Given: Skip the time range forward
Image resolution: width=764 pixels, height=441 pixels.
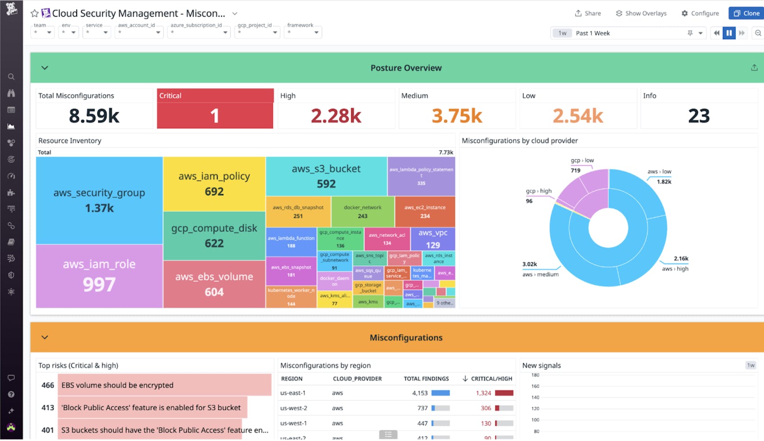Looking at the screenshot, I should click(x=742, y=33).
